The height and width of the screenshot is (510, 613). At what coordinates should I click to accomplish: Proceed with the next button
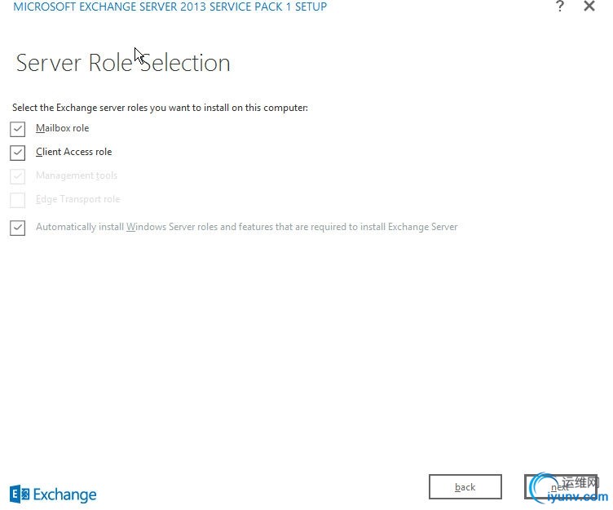pos(561,487)
